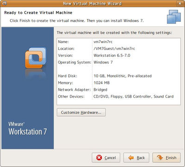Cancel the New Virtual Machine Wizard
185x167 pixels.
[106, 158]
